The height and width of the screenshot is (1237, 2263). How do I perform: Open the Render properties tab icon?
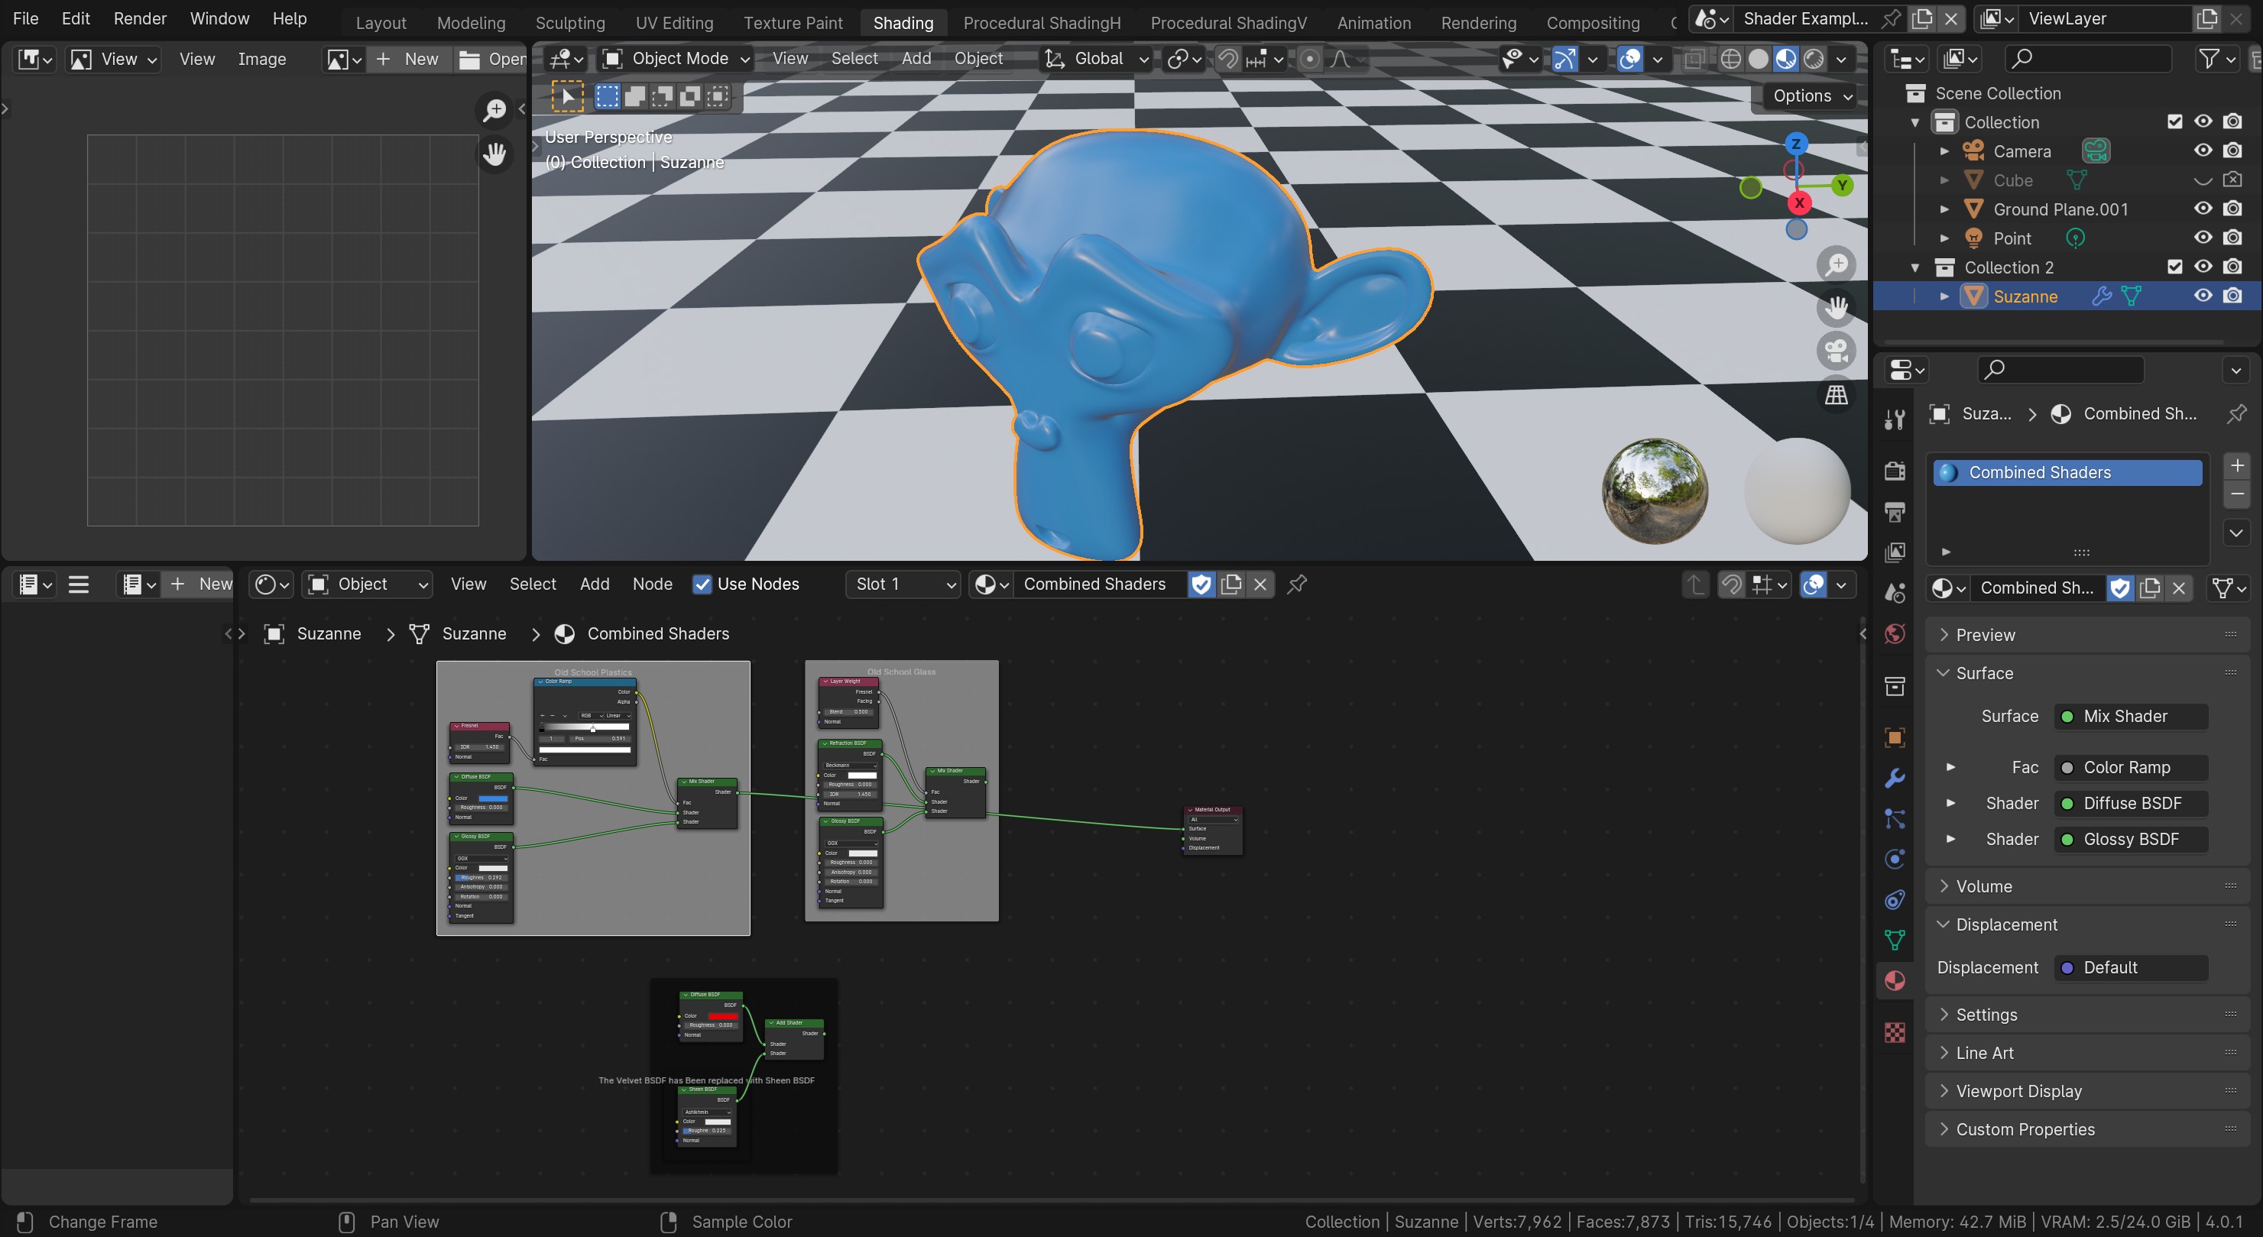click(1895, 470)
